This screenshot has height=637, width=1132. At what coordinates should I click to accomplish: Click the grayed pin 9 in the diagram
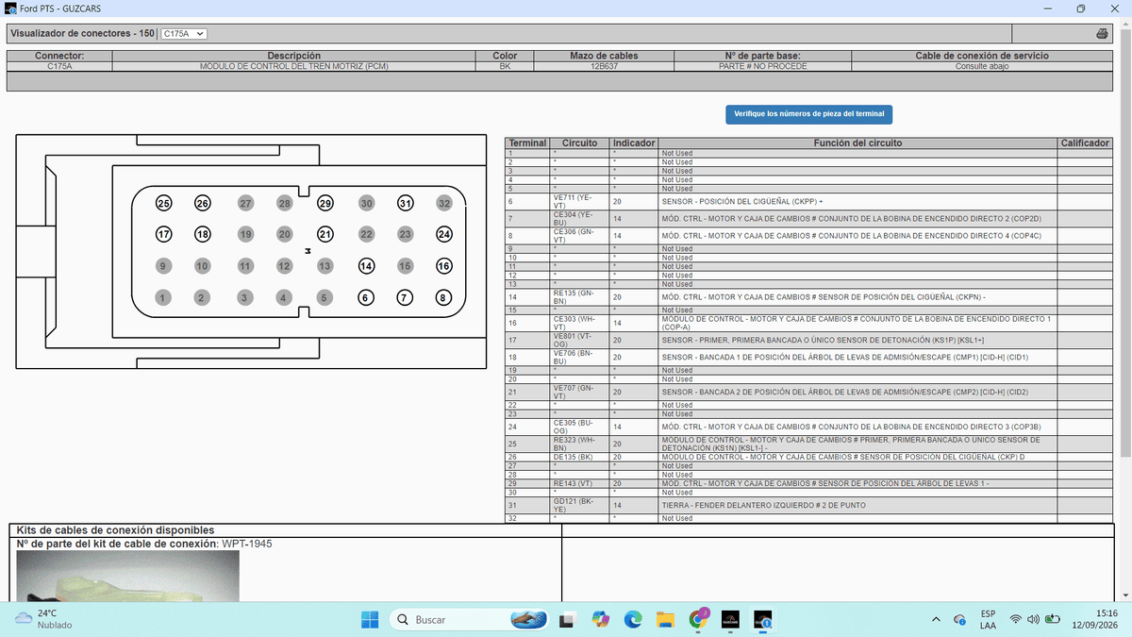pos(163,266)
